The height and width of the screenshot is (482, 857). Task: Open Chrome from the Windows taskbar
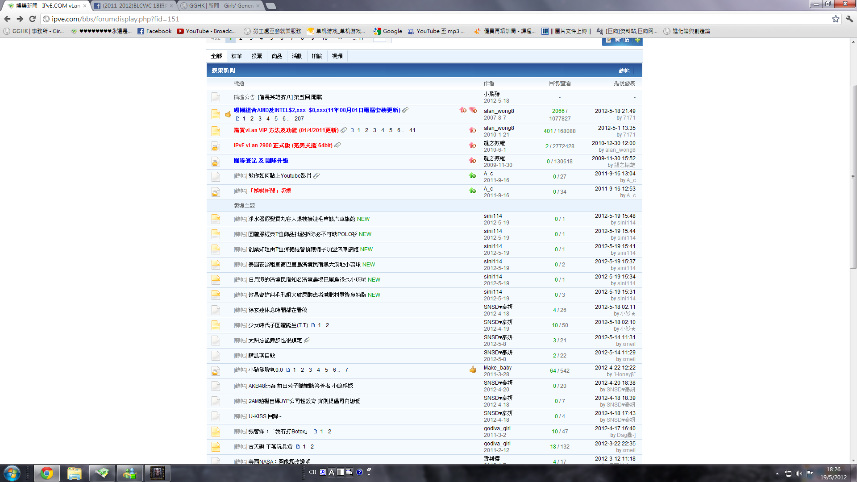point(46,473)
